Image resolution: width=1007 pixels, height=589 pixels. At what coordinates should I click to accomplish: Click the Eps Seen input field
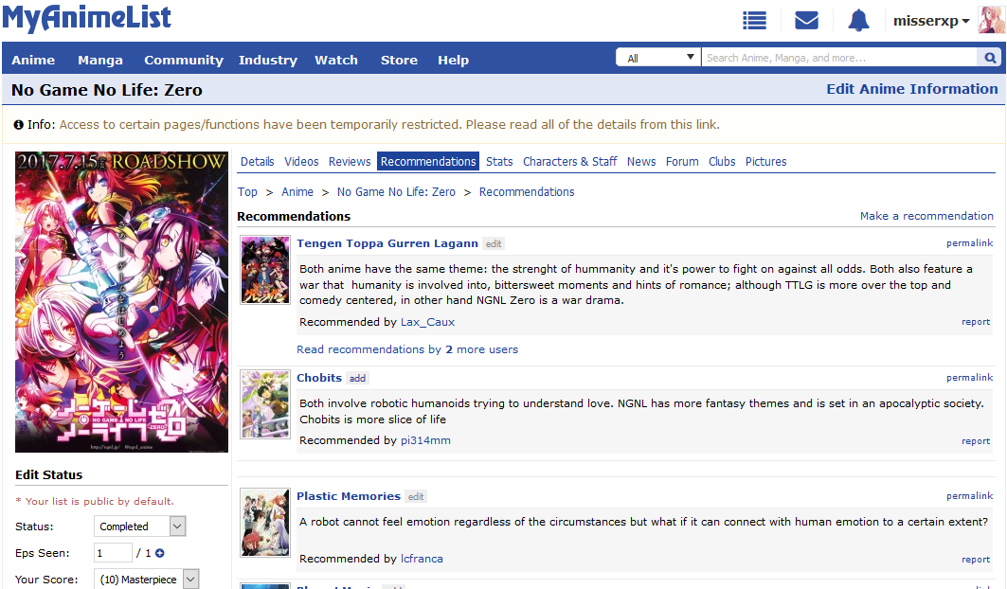113,553
